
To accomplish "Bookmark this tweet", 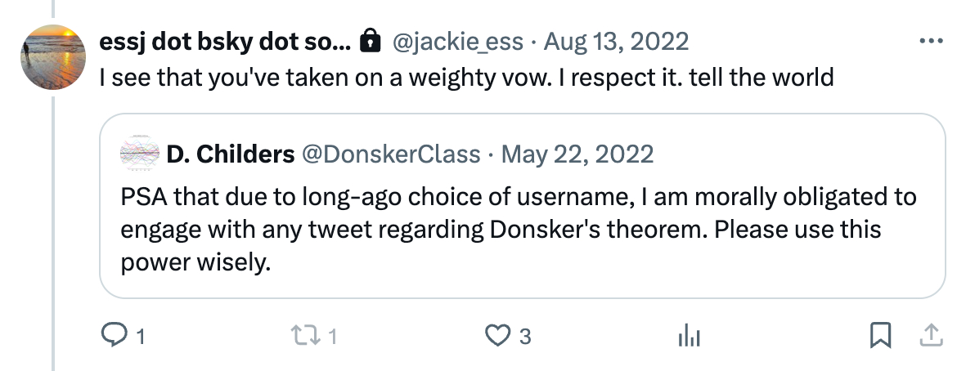I will 880,335.
